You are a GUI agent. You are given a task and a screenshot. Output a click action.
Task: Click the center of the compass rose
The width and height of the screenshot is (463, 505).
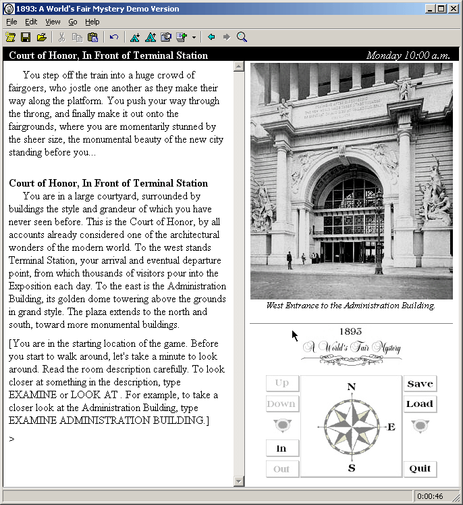pos(352,427)
